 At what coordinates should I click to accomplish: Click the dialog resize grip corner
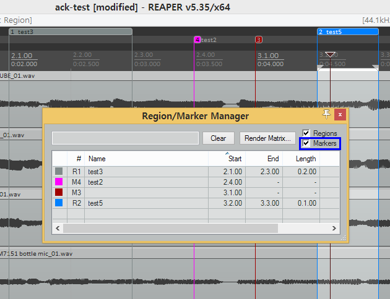click(x=344, y=238)
